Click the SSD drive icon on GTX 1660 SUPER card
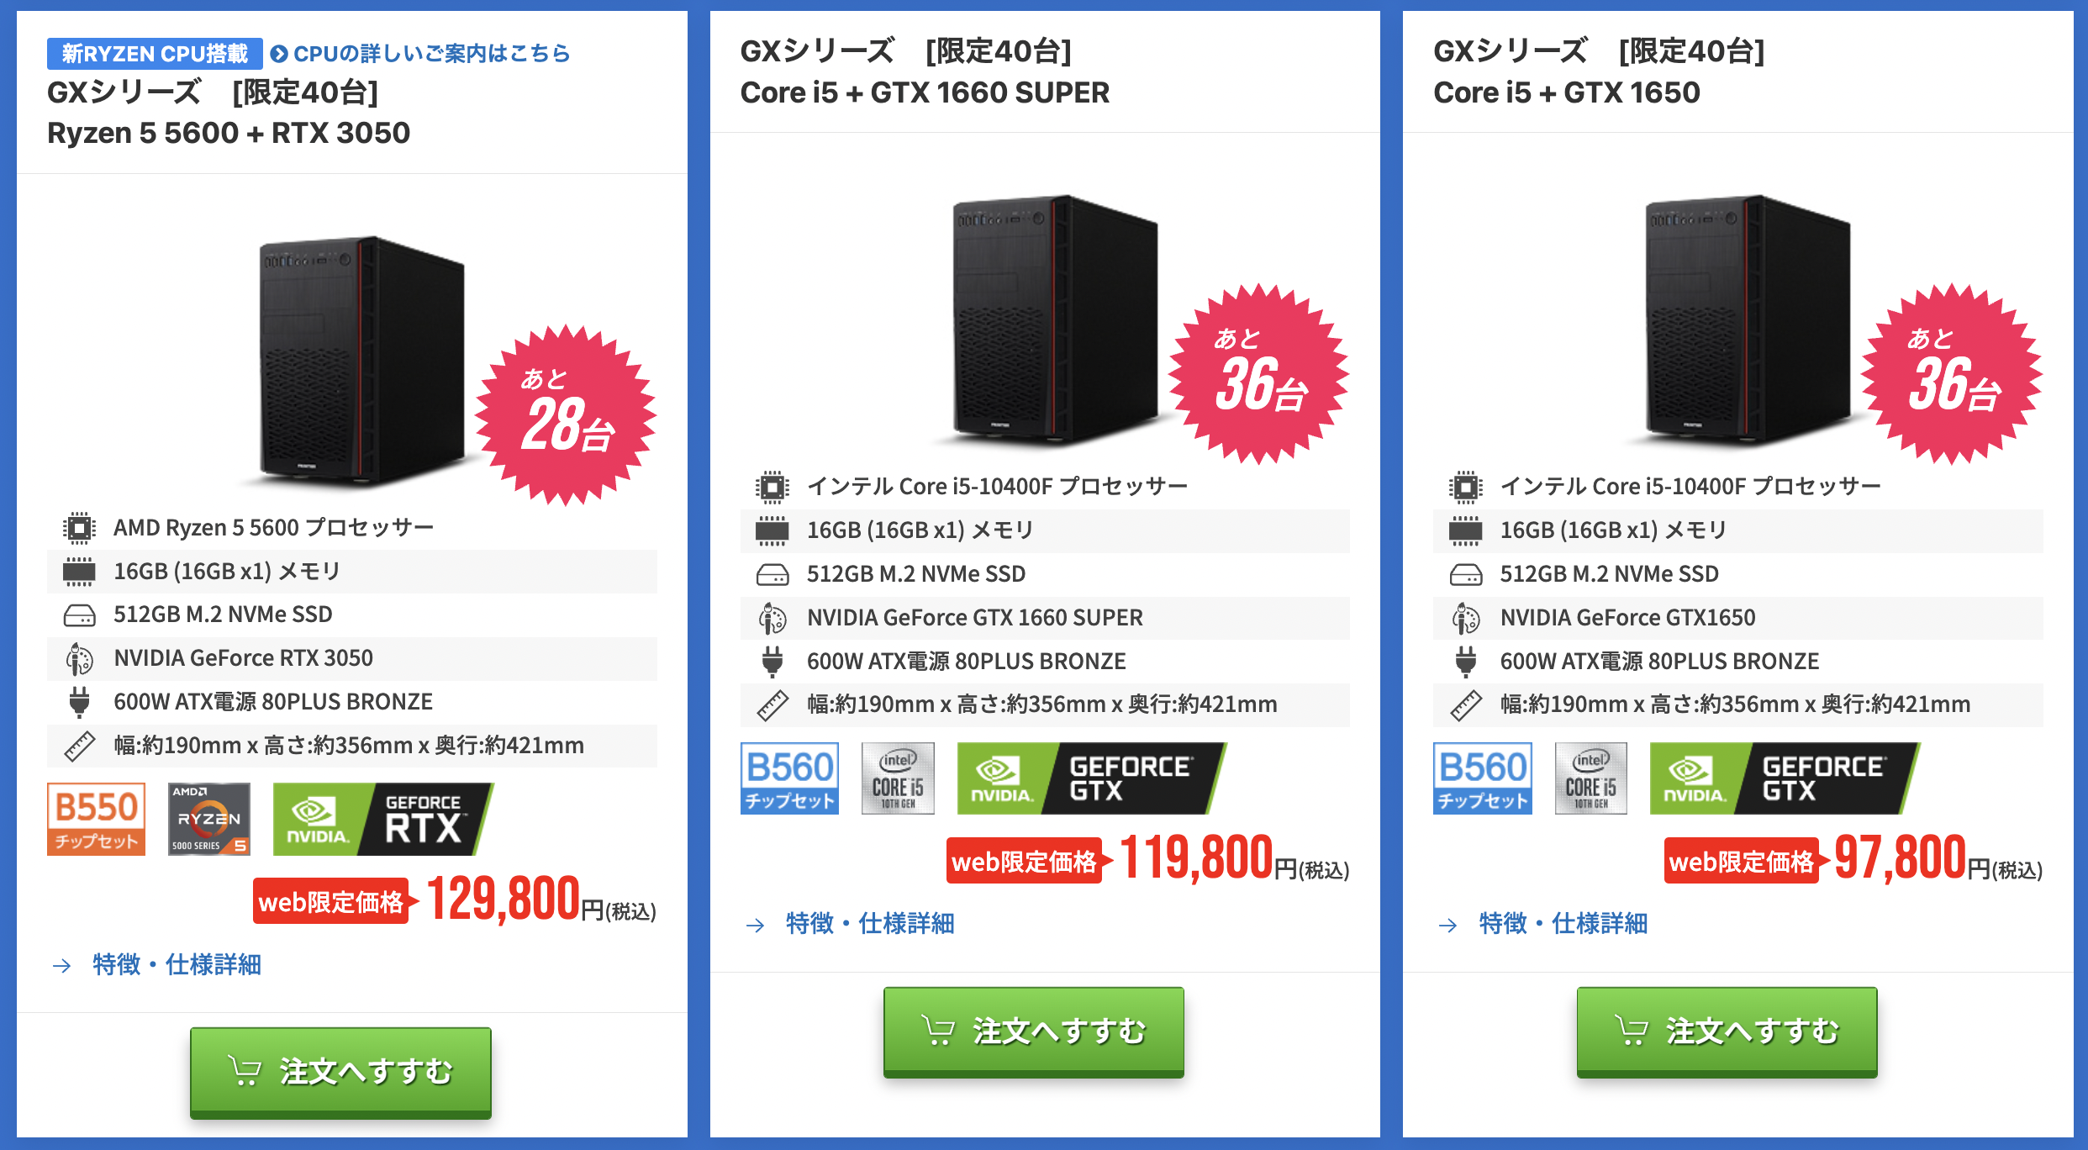This screenshot has height=1150, width=2088. click(x=772, y=574)
